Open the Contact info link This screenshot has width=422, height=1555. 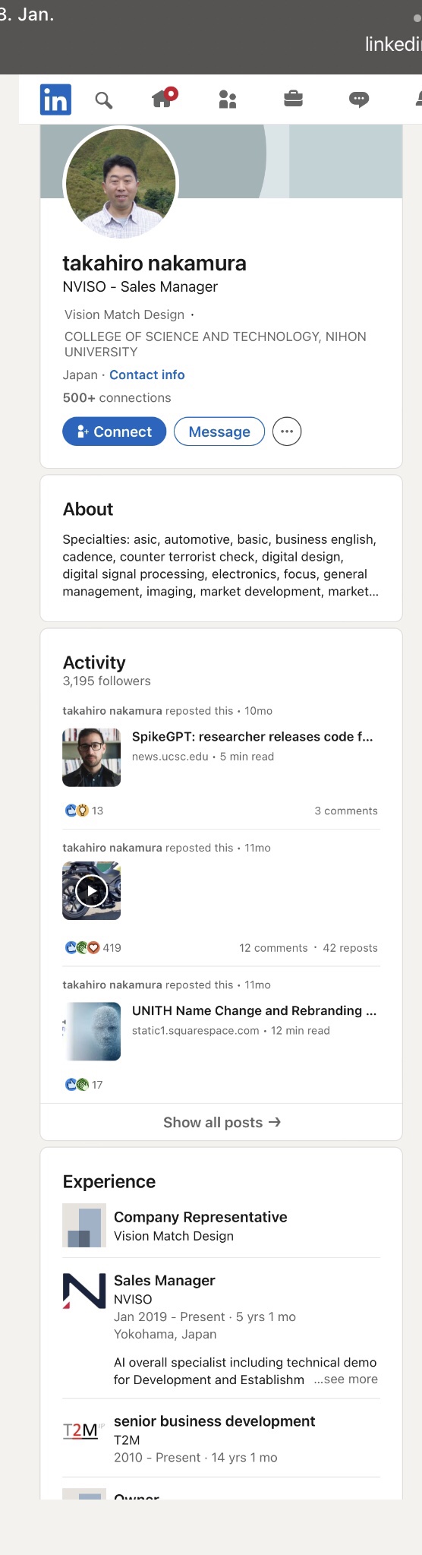click(x=146, y=375)
